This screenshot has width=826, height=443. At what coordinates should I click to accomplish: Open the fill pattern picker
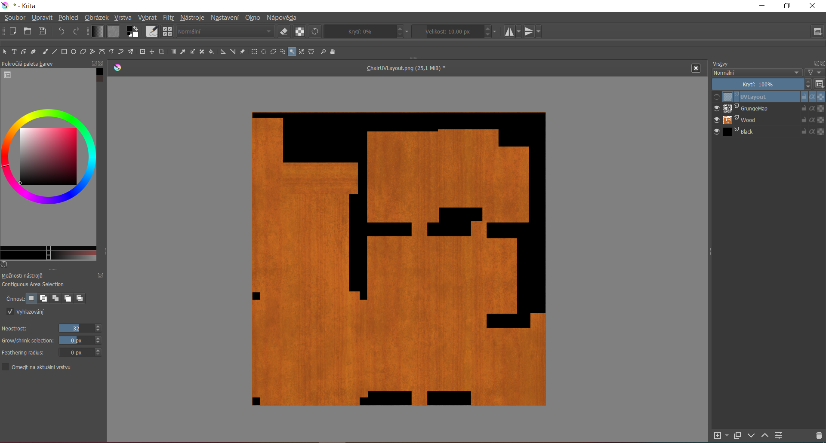113,31
